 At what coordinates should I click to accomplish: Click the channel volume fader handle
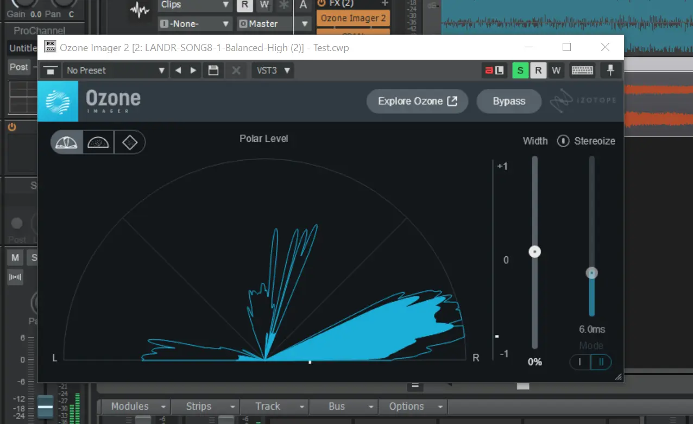click(x=45, y=407)
